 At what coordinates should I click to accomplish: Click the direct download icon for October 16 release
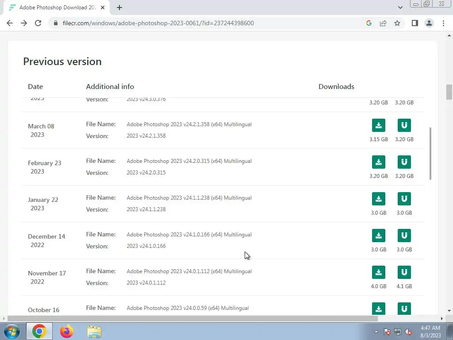pos(379,309)
